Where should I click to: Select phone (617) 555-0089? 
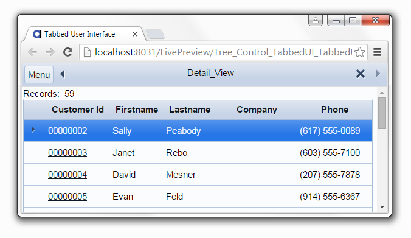point(330,131)
